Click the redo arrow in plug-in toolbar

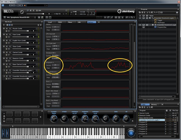(x=132, y=17)
